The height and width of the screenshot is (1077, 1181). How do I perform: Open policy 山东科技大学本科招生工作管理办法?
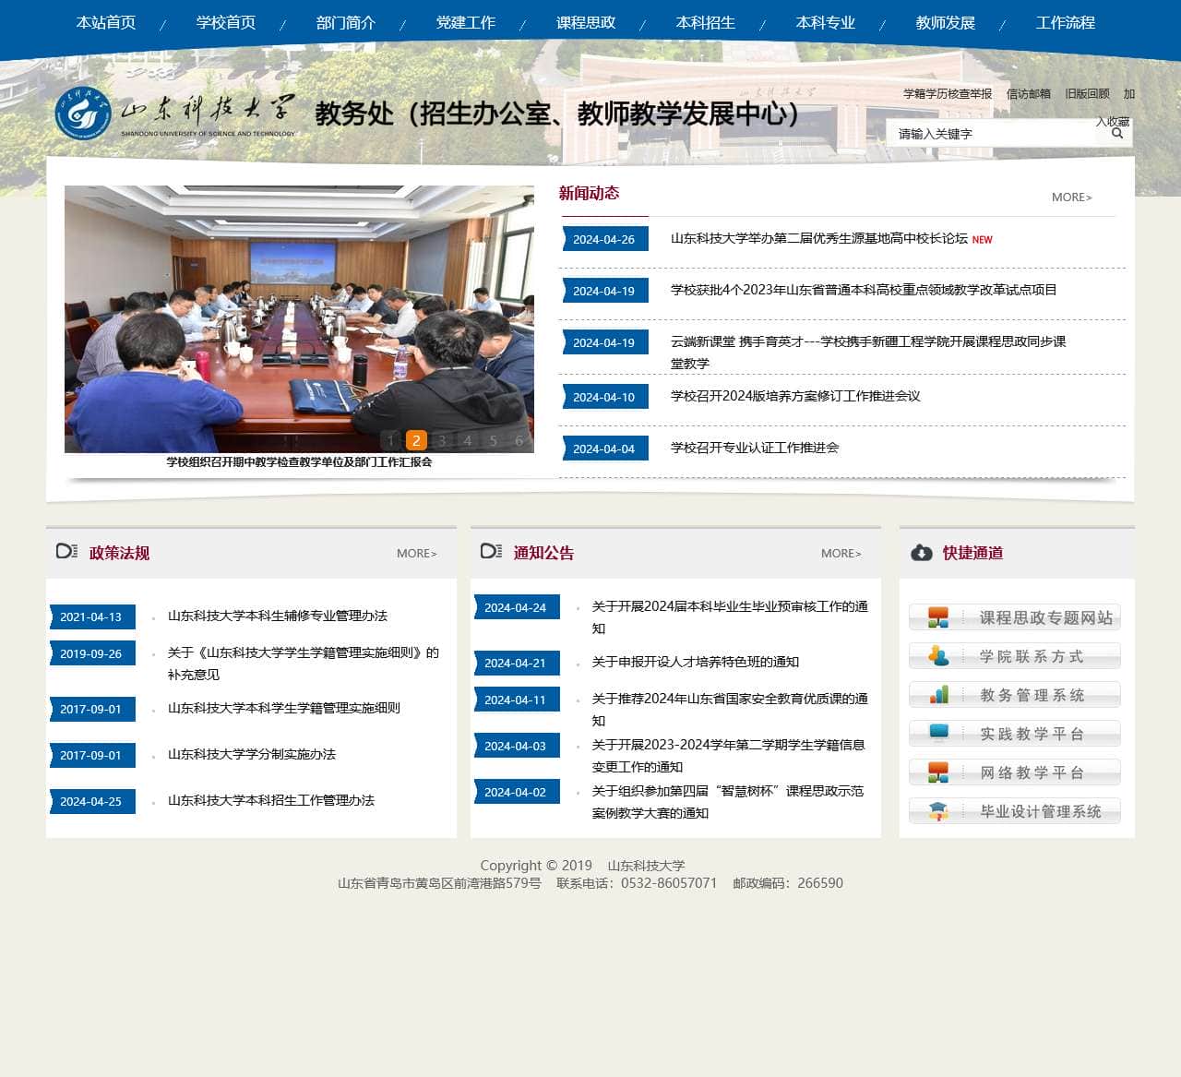coord(271,800)
